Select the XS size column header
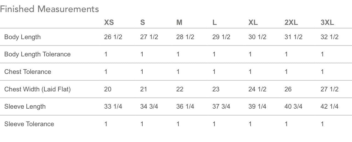This screenshot has height=142, width=352. (109, 22)
